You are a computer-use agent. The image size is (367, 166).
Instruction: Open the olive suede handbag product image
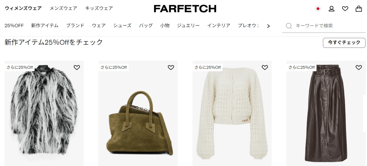(x=138, y=113)
